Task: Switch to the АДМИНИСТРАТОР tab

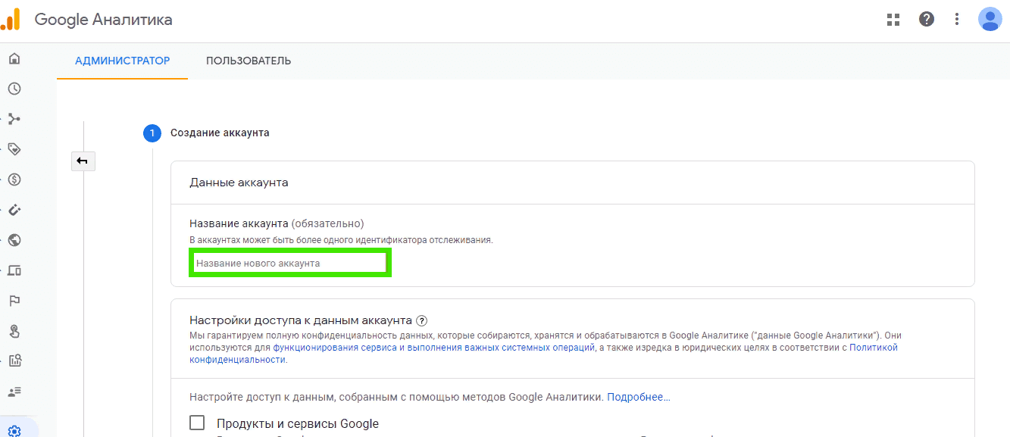Action: coord(123,61)
